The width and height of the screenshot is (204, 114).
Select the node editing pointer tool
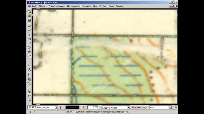click(29, 84)
